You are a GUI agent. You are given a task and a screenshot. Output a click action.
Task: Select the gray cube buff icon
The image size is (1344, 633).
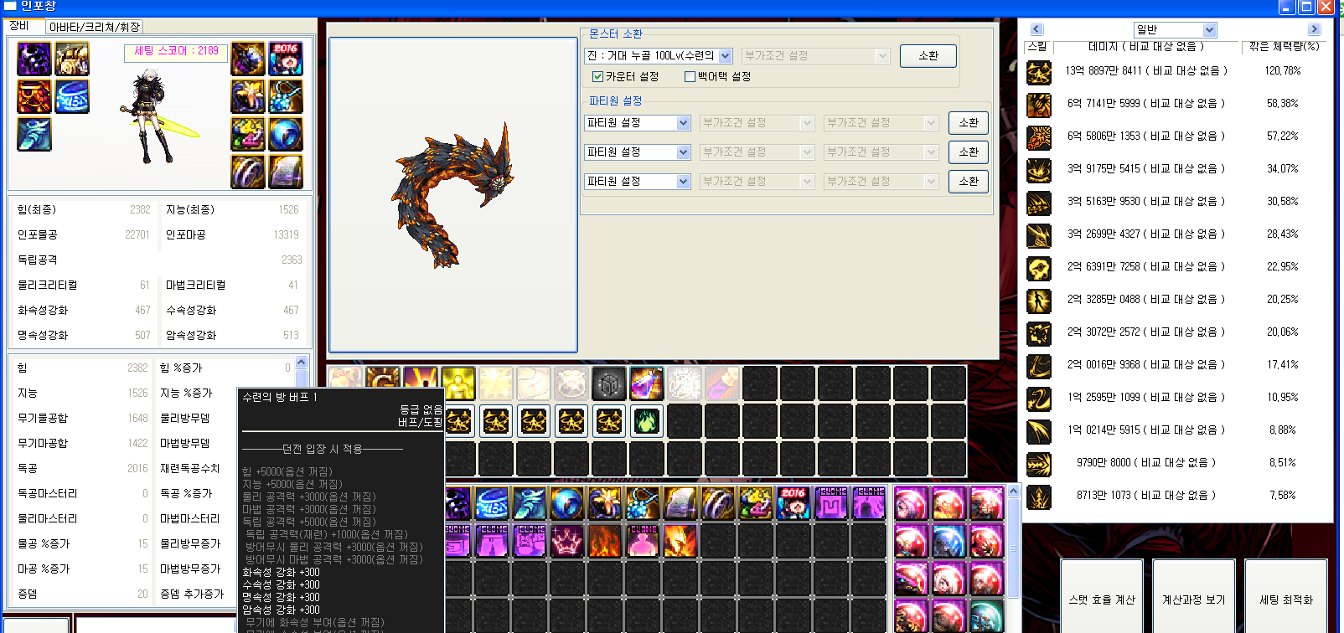[609, 383]
